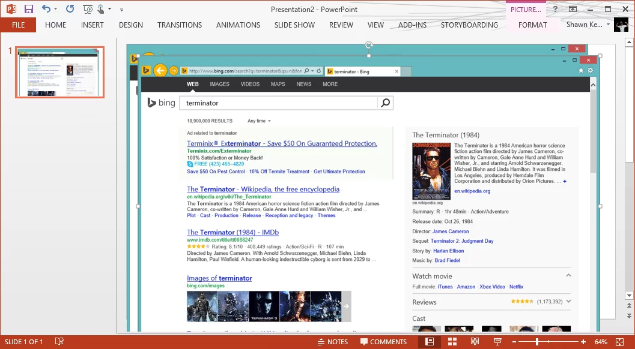Toggle the NOTES pane button

coord(332,342)
